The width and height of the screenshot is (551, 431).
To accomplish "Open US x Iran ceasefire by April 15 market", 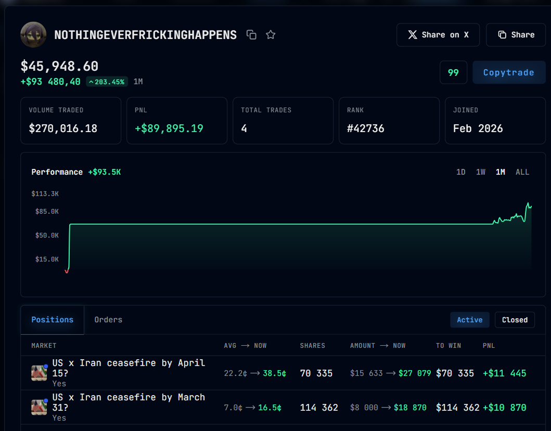I will 129,368.
